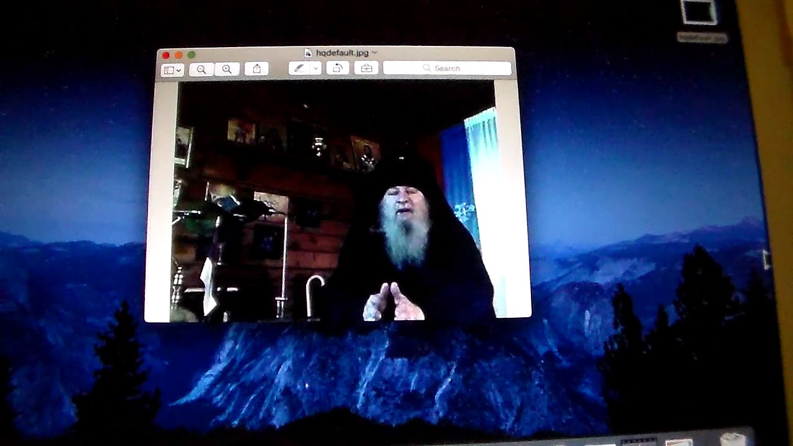
Task: Click the Search field in Preview
Action: [x=447, y=68]
